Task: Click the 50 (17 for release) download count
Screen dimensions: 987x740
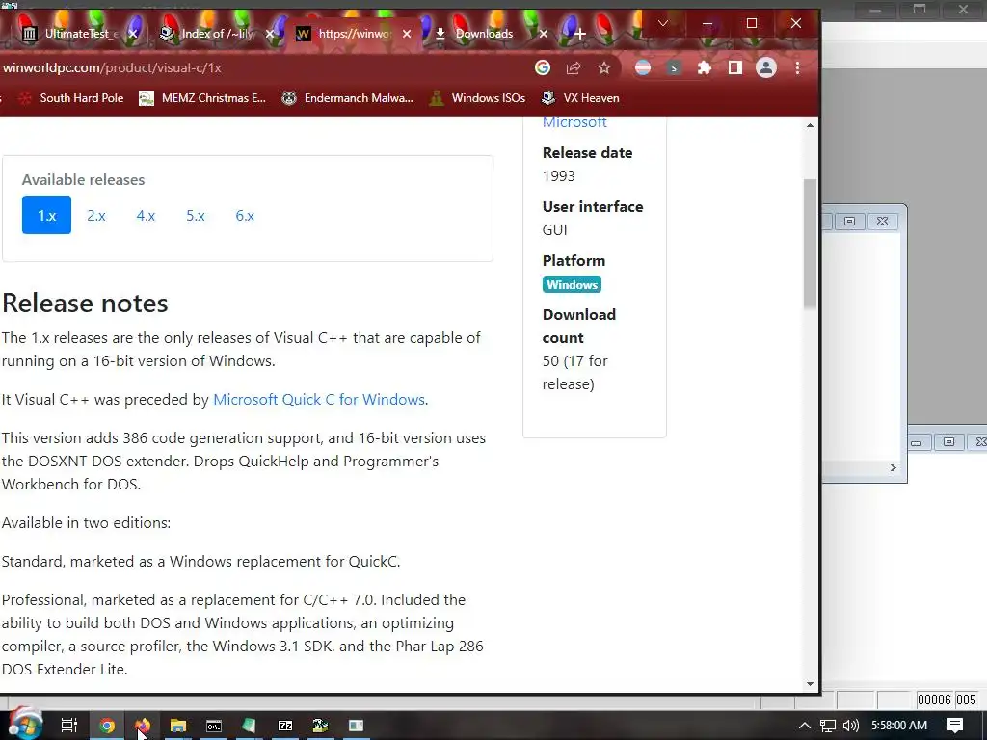Action: click(574, 373)
